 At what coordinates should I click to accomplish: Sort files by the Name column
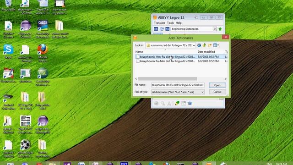[139, 52]
